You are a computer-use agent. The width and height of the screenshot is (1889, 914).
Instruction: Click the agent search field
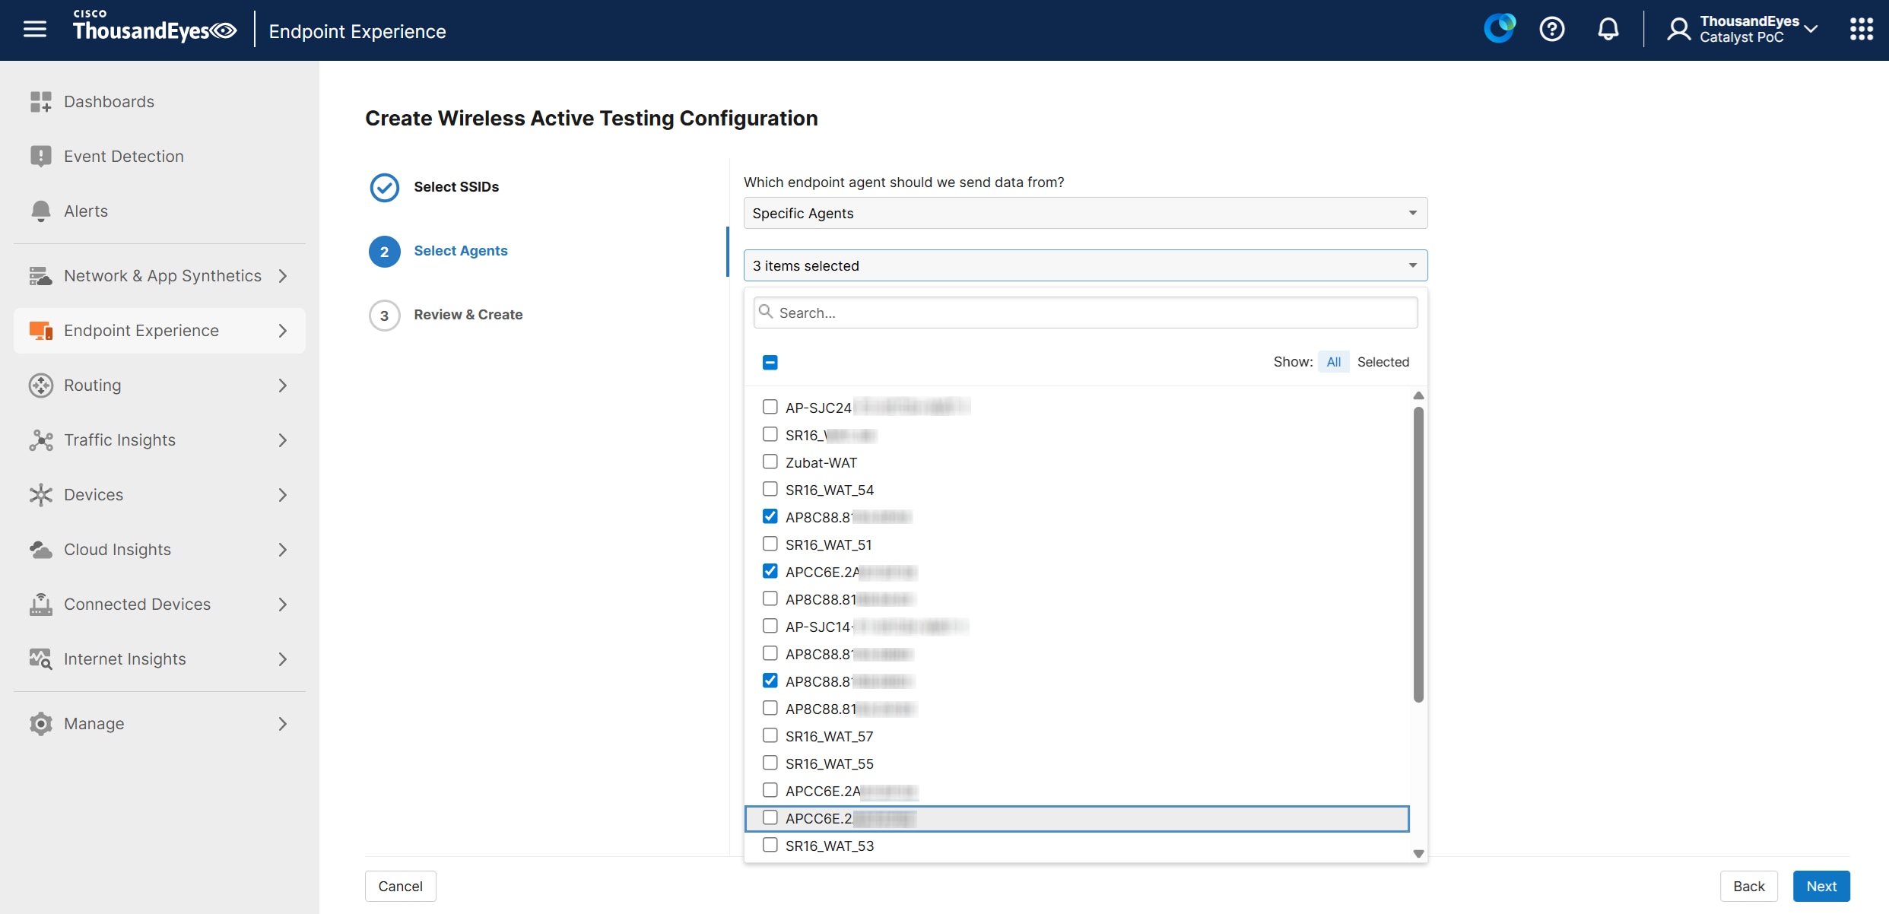(x=1084, y=312)
